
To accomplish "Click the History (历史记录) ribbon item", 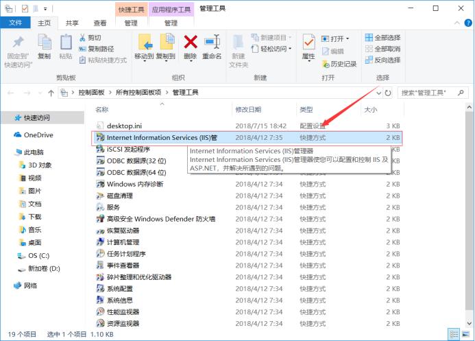I will pyautogui.click(x=339, y=64).
